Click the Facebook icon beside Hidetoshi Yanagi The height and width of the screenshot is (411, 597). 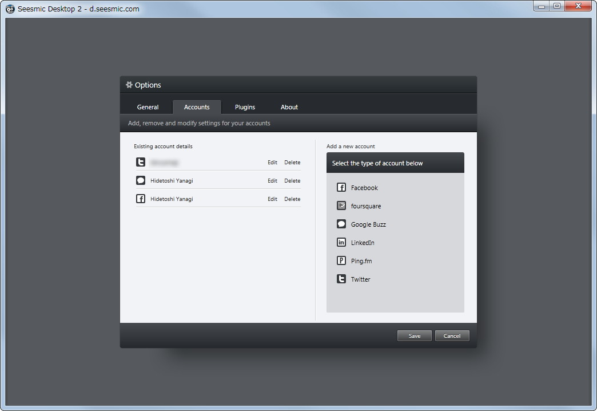pyautogui.click(x=141, y=199)
